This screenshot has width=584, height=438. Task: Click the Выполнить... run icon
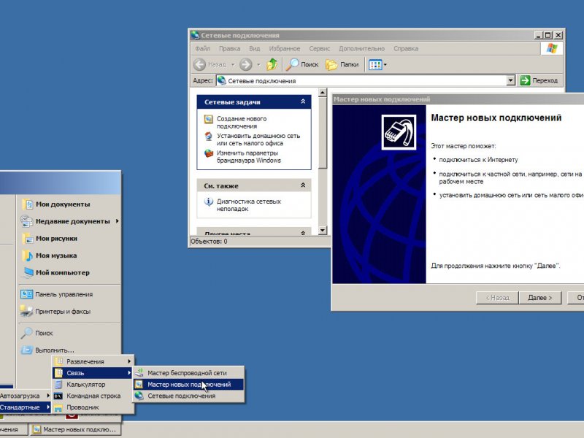[x=27, y=350]
